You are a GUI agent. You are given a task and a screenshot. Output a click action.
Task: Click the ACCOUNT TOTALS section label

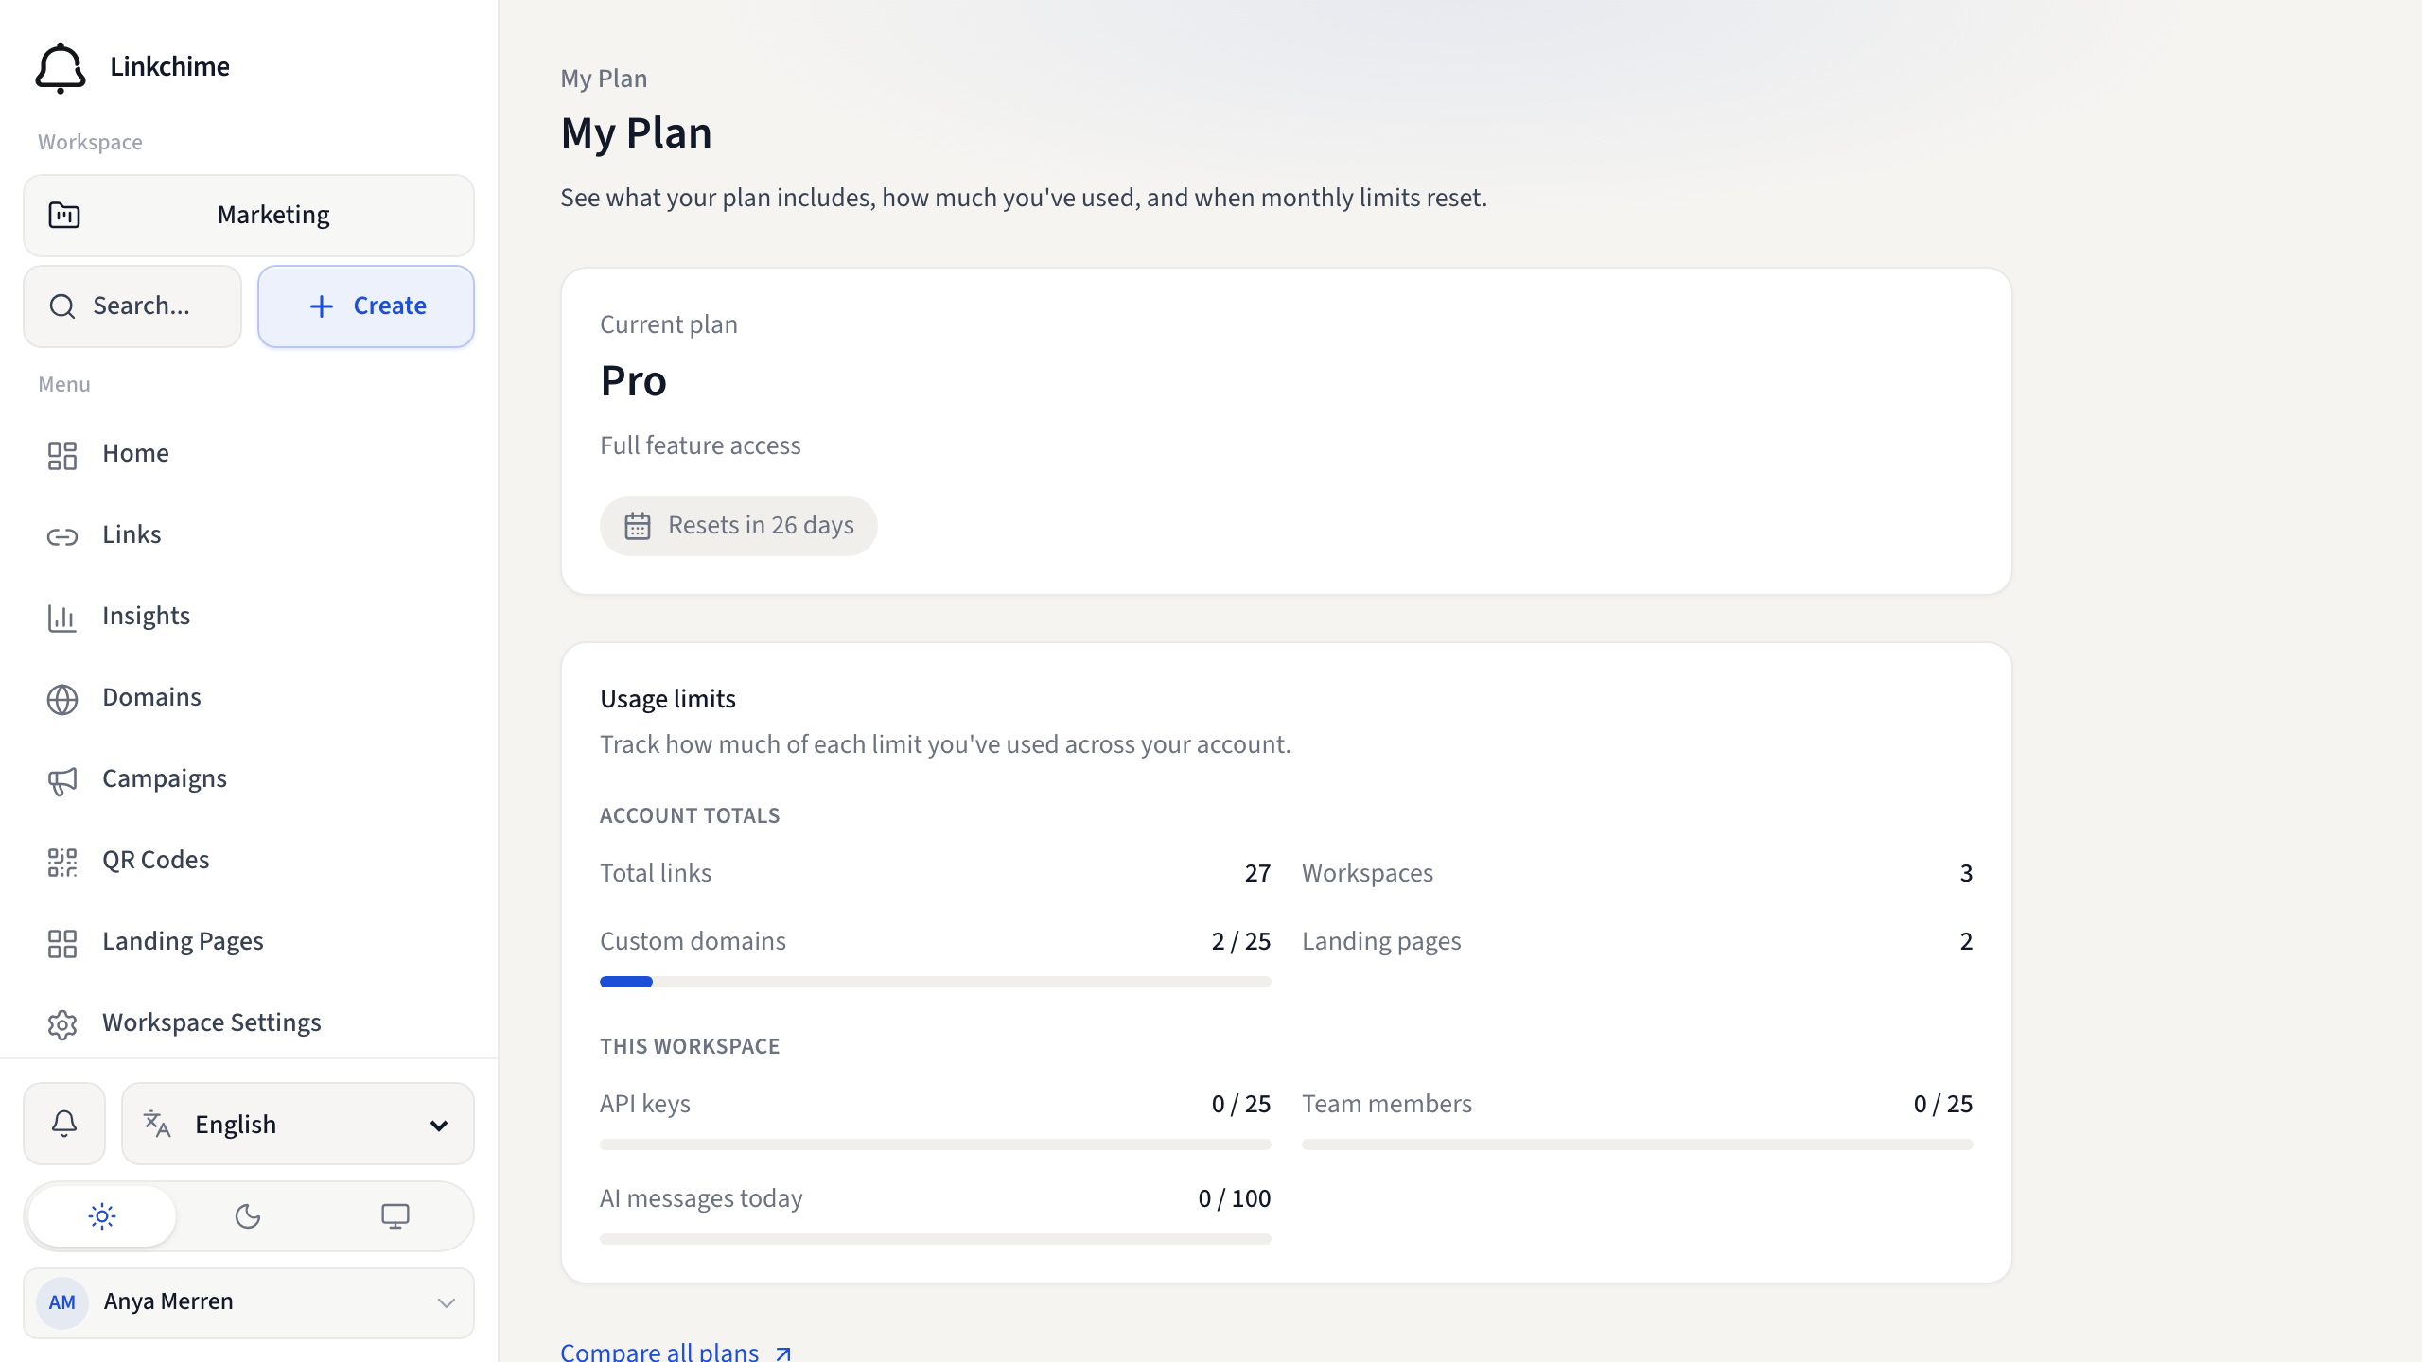690,816
